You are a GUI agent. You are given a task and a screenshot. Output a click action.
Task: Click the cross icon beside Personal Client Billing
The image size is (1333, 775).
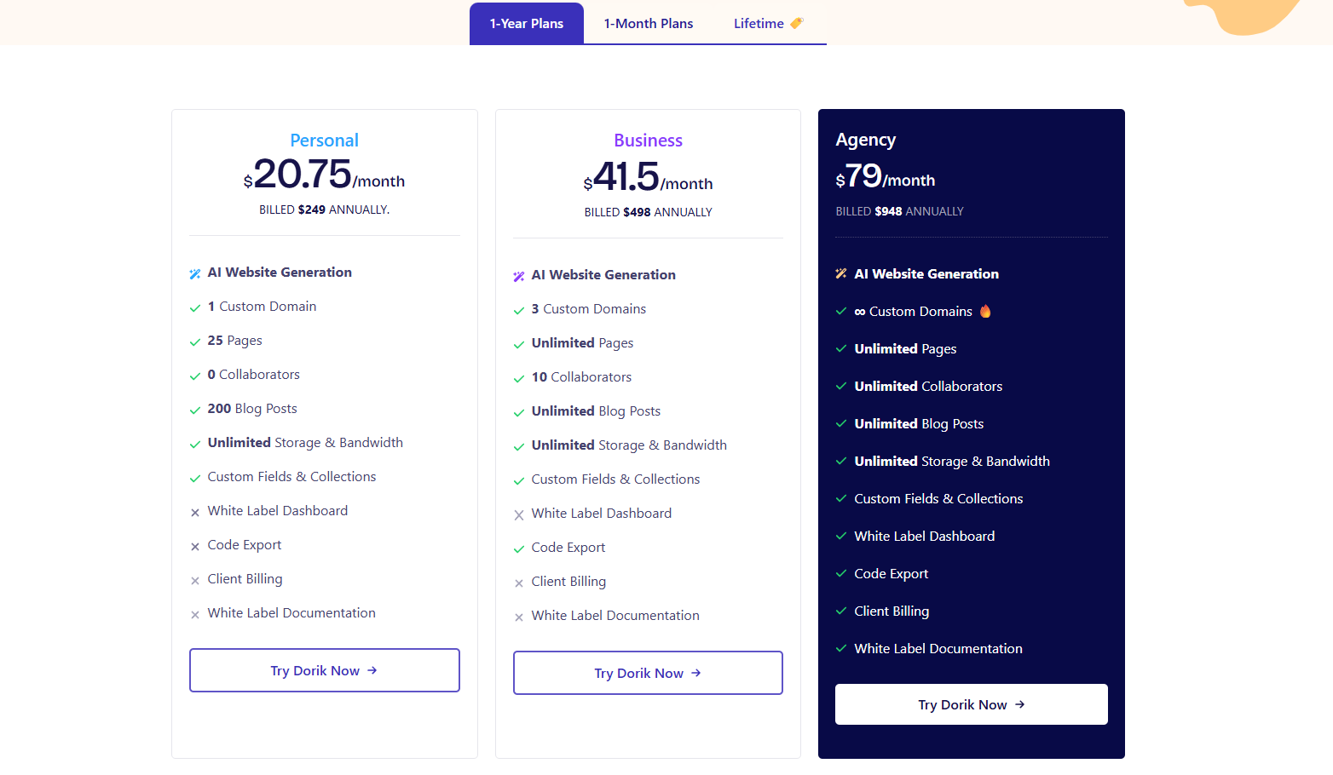[195, 580]
